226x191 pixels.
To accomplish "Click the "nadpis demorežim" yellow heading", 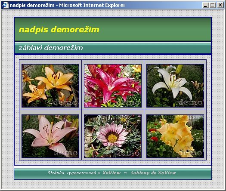I will pos(59,30).
